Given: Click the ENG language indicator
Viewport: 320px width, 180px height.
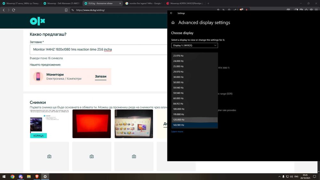Looking at the screenshot, I should (x=296, y=176).
